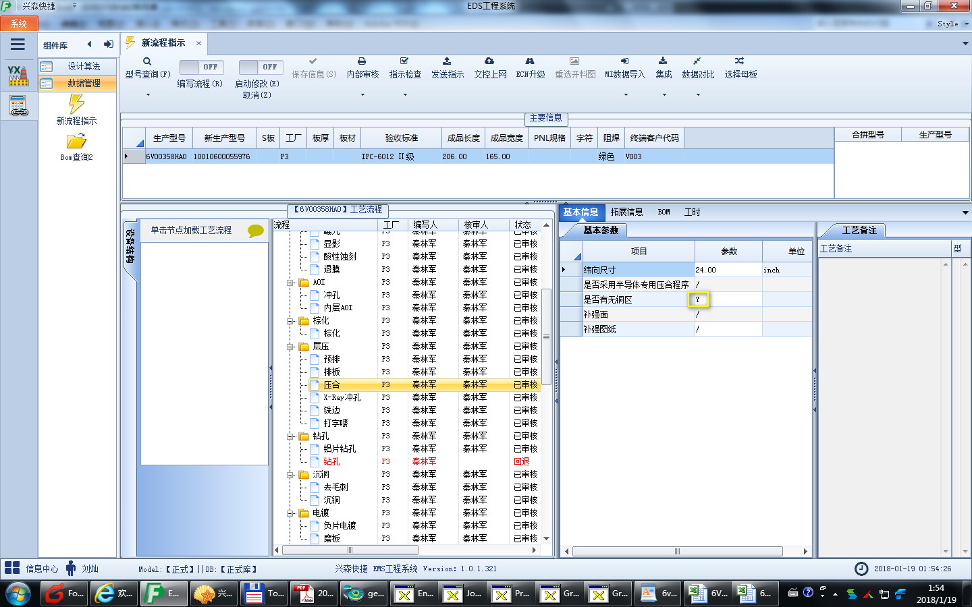Click parameter panel horizontal scrollbar
This screenshot has width=972, height=607.
click(677, 551)
